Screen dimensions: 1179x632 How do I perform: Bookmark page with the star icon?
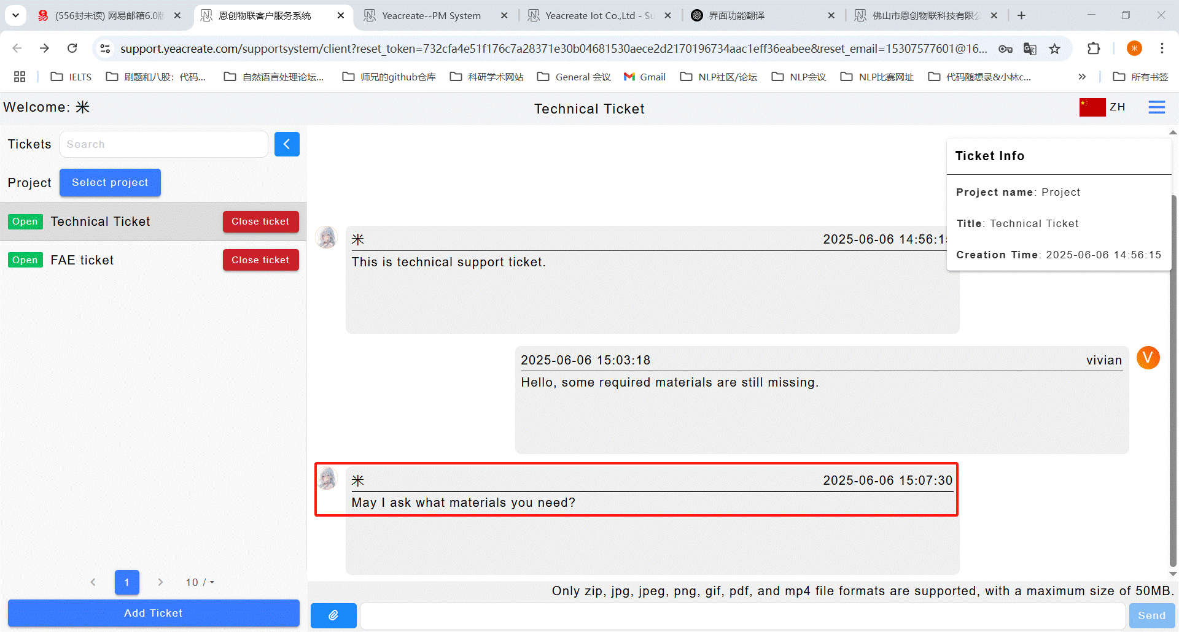click(x=1054, y=48)
